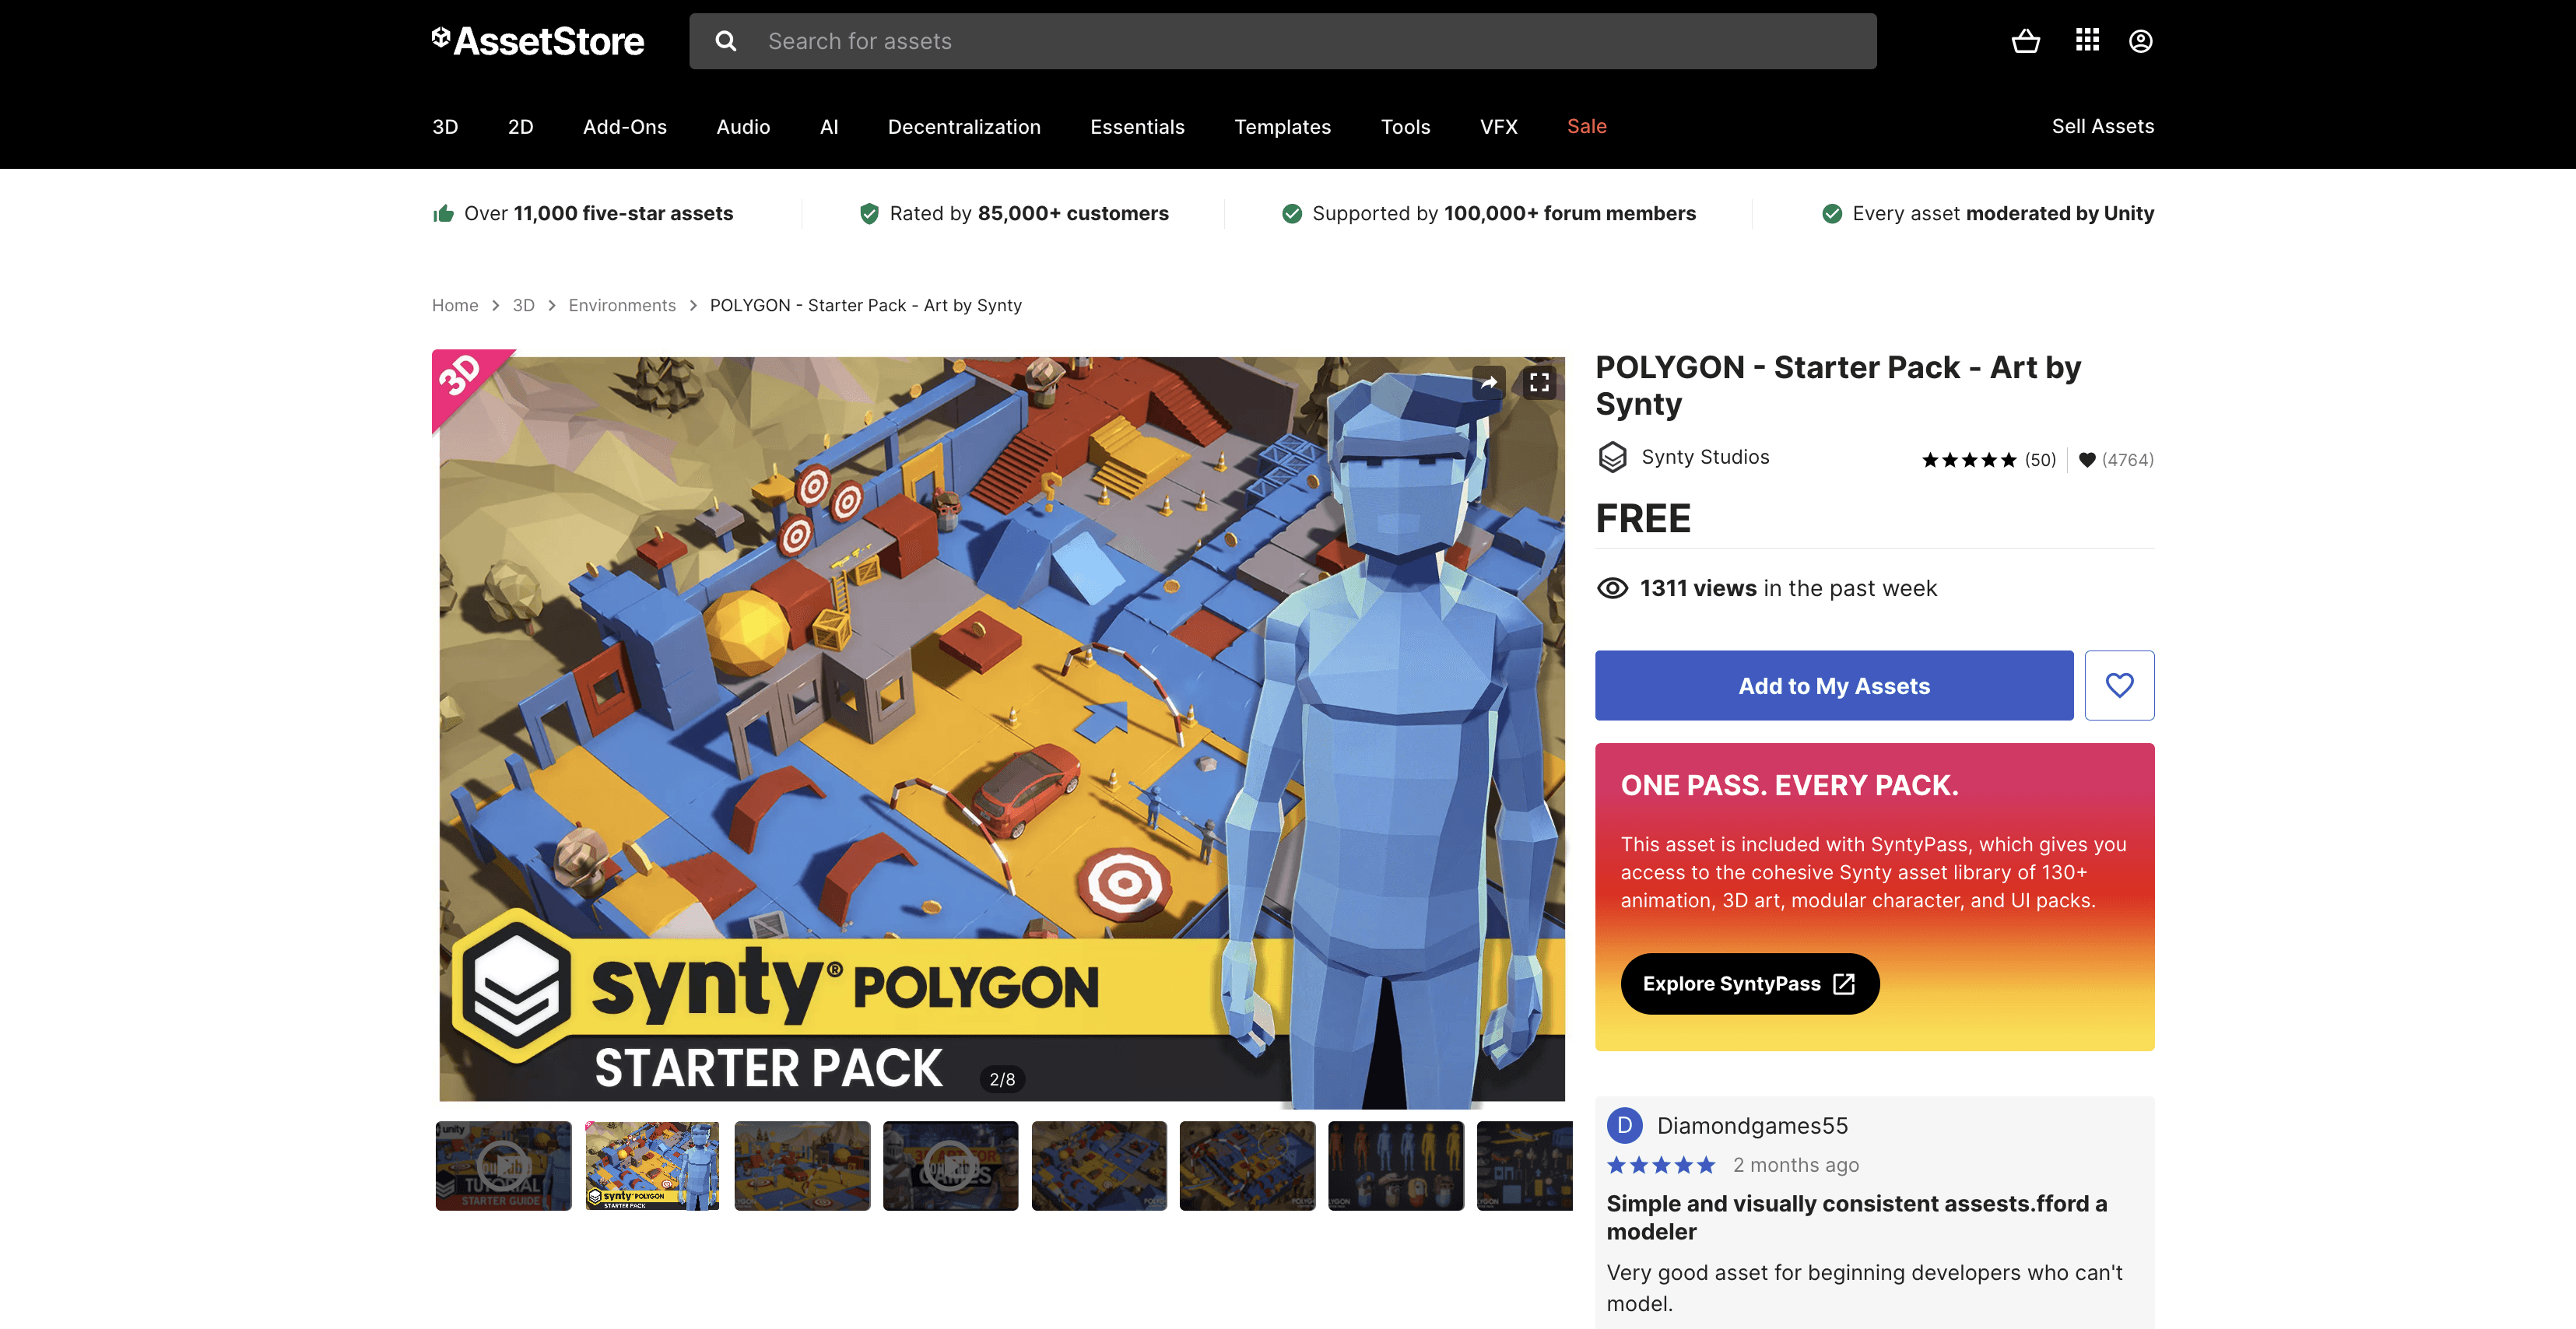Click Explore SyntyPass button
Screen dimensions: 2576x1329
tap(1750, 984)
